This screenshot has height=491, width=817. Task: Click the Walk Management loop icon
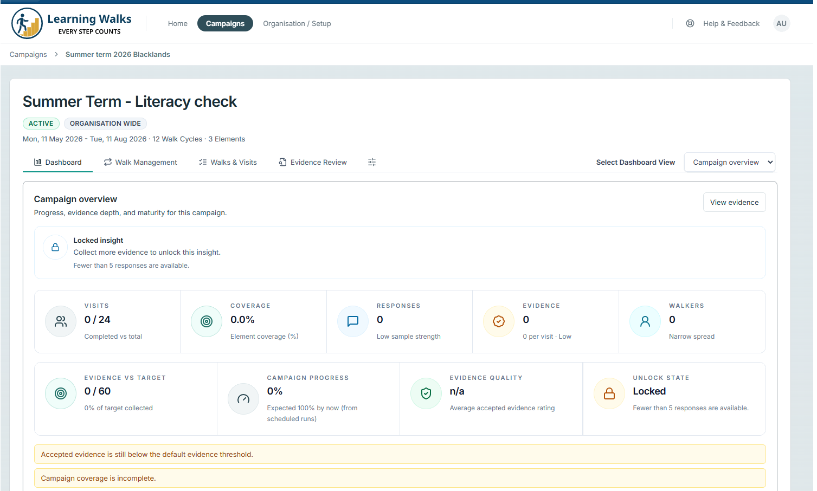point(108,162)
